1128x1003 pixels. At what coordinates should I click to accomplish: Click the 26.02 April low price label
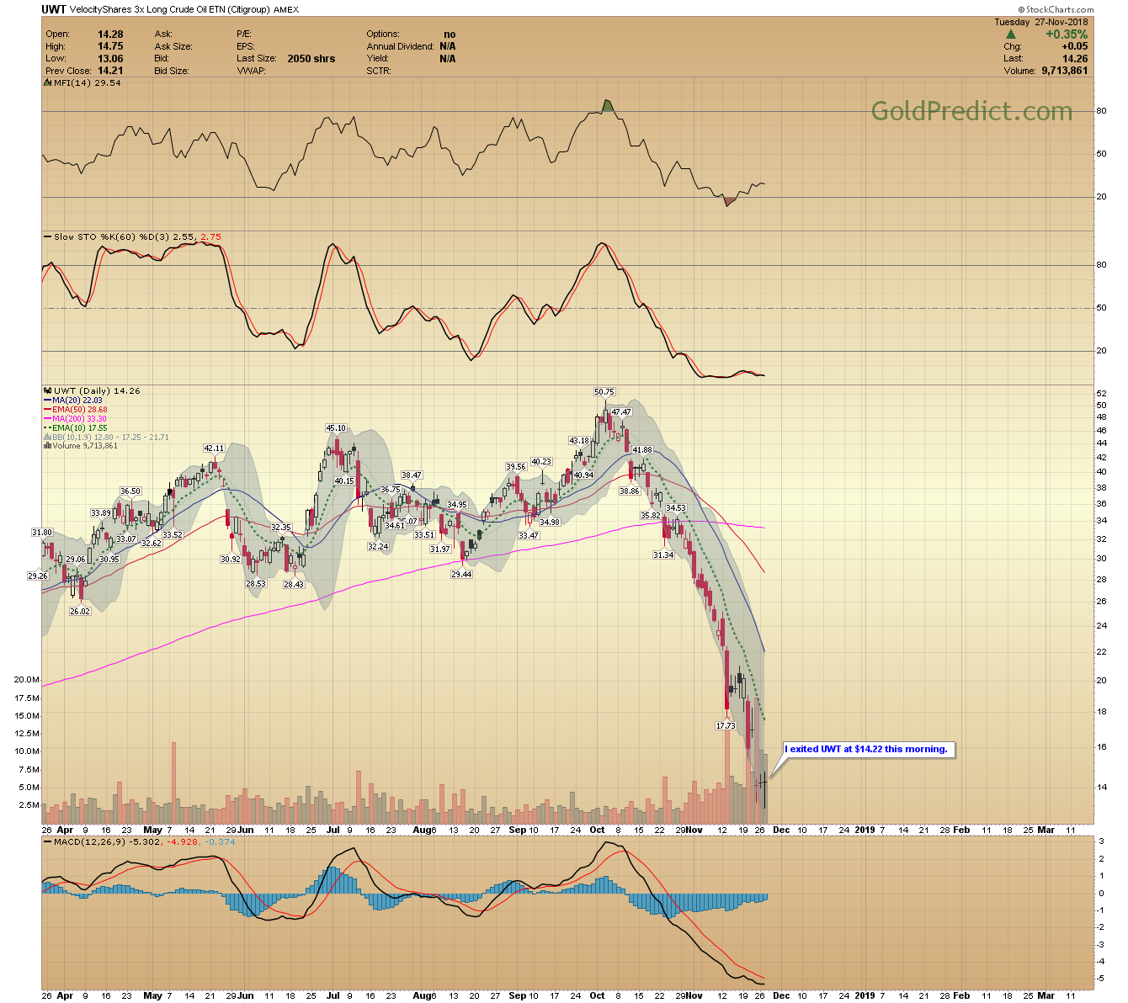[80, 612]
